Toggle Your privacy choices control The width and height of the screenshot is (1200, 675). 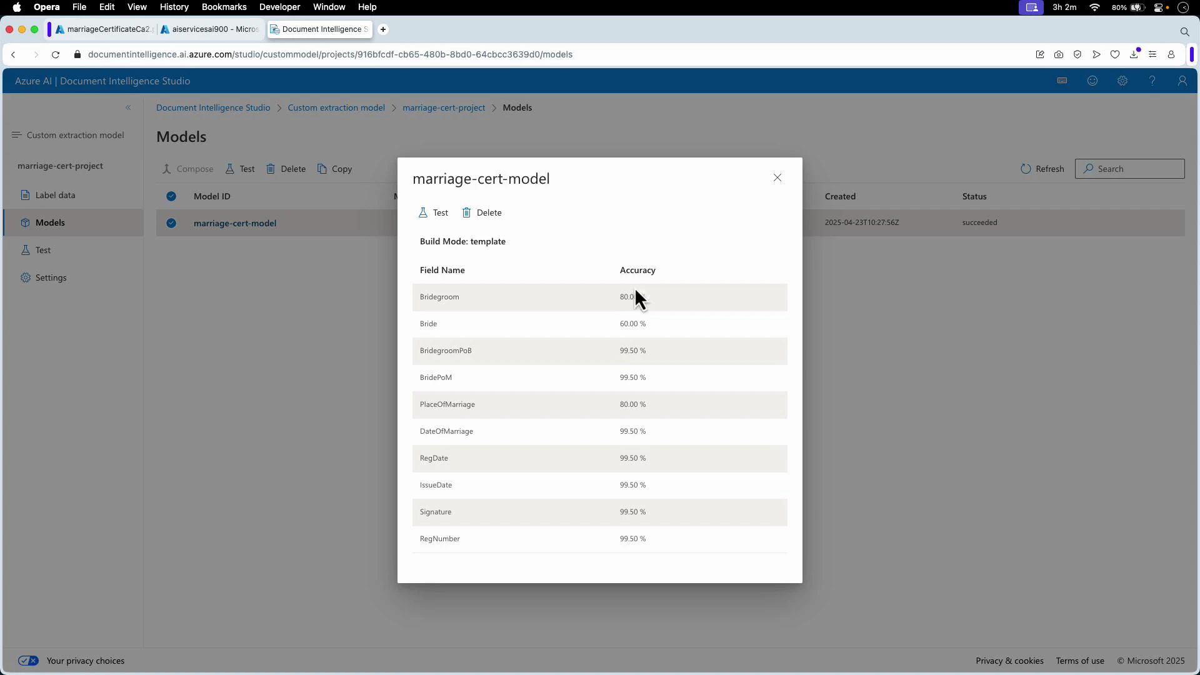click(x=28, y=661)
